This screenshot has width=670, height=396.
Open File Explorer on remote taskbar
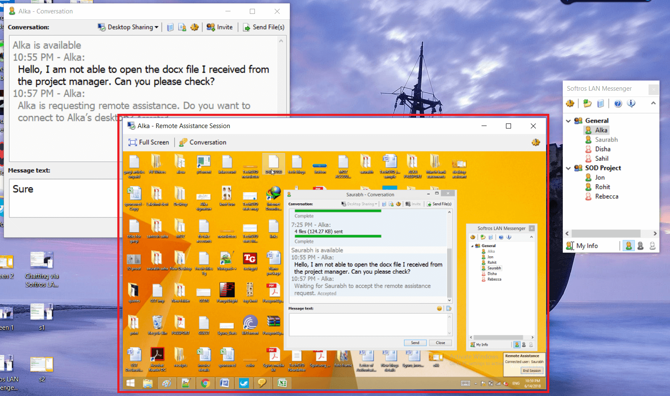tap(148, 383)
